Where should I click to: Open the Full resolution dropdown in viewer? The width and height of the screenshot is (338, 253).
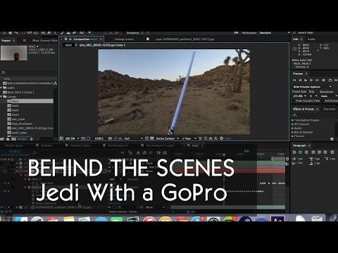133,138
